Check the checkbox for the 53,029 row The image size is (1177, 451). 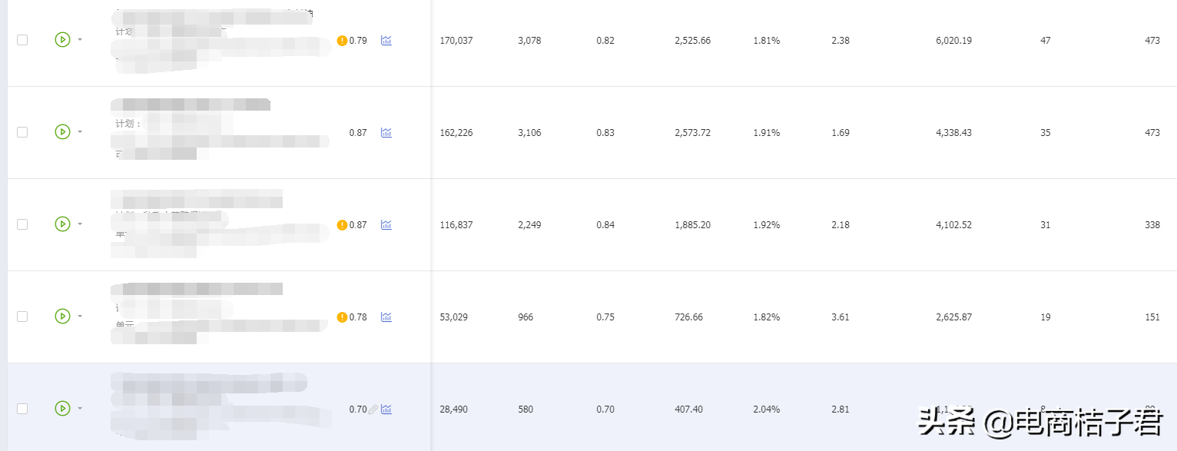pyautogui.click(x=22, y=317)
